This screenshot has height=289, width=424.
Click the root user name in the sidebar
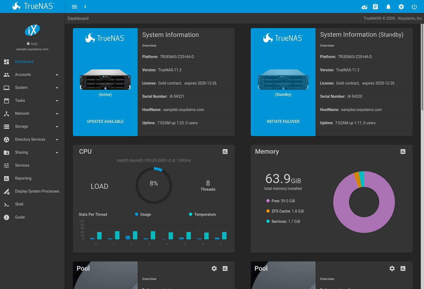coord(34,44)
